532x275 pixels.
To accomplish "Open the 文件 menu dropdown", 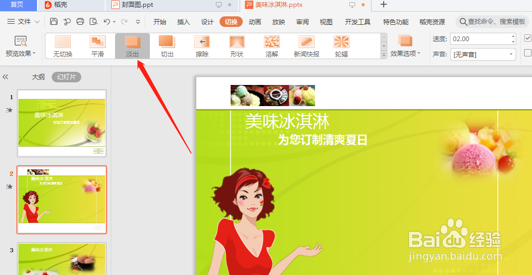I will tap(24, 22).
